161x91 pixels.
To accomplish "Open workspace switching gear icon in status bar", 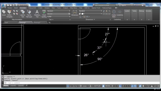I will tap(143, 86).
